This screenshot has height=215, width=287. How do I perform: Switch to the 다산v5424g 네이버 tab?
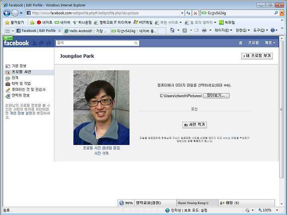[x=134, y=31]
